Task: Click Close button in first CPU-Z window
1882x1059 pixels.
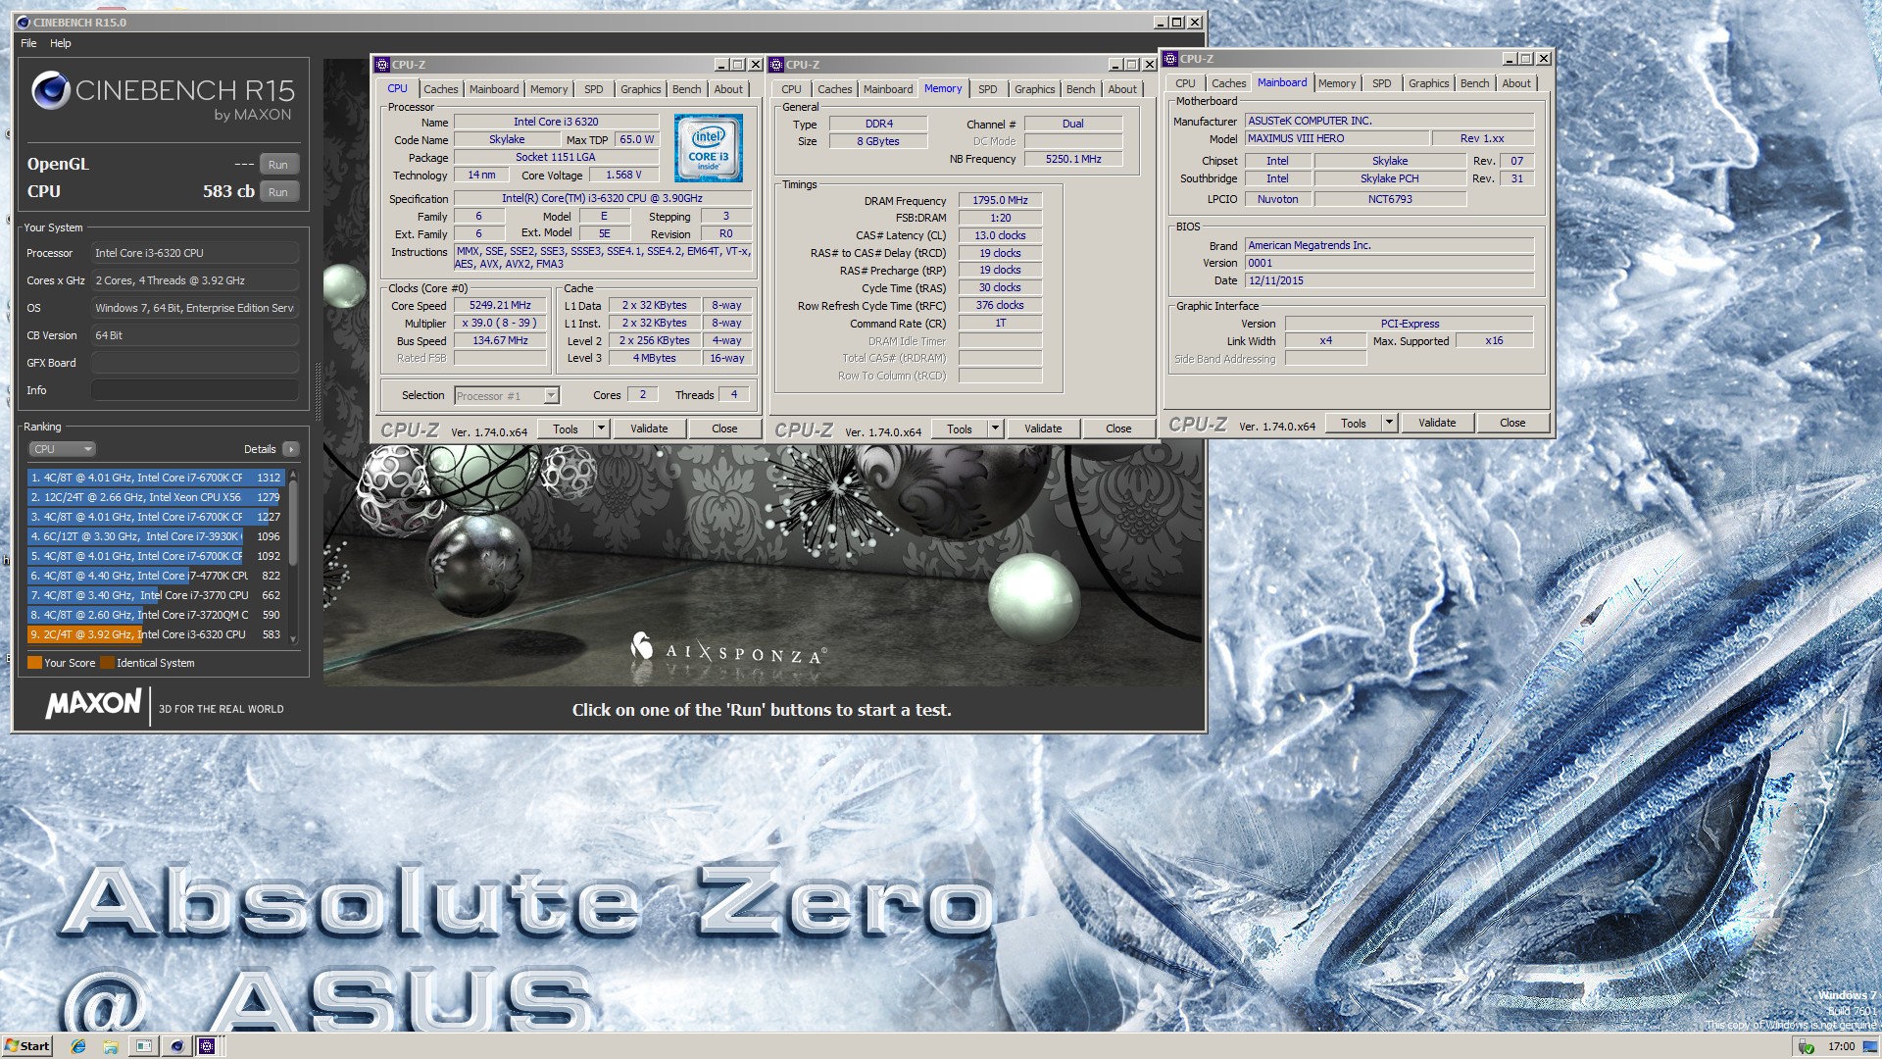Action: [x=724, y=429]
